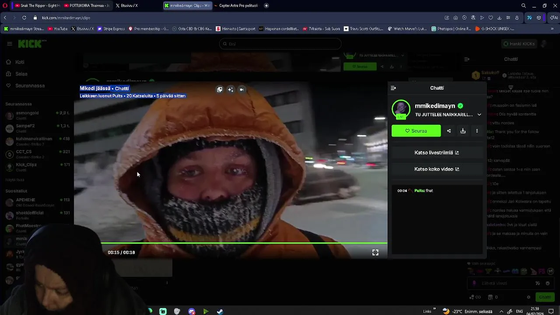This screenshot has height=315, width=560.
Task: Open APEHEHE recommended channel
Action: (x=37, y=202)
